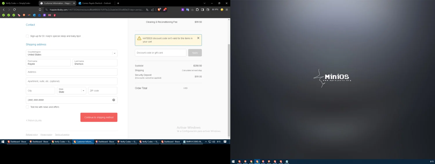Open the Outlook bookmark icon in bookmarks bar

click(34, 15)
